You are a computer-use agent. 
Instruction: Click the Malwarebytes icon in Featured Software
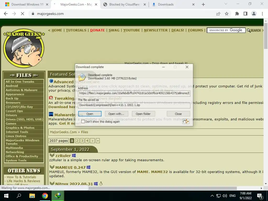coord(51,114)
